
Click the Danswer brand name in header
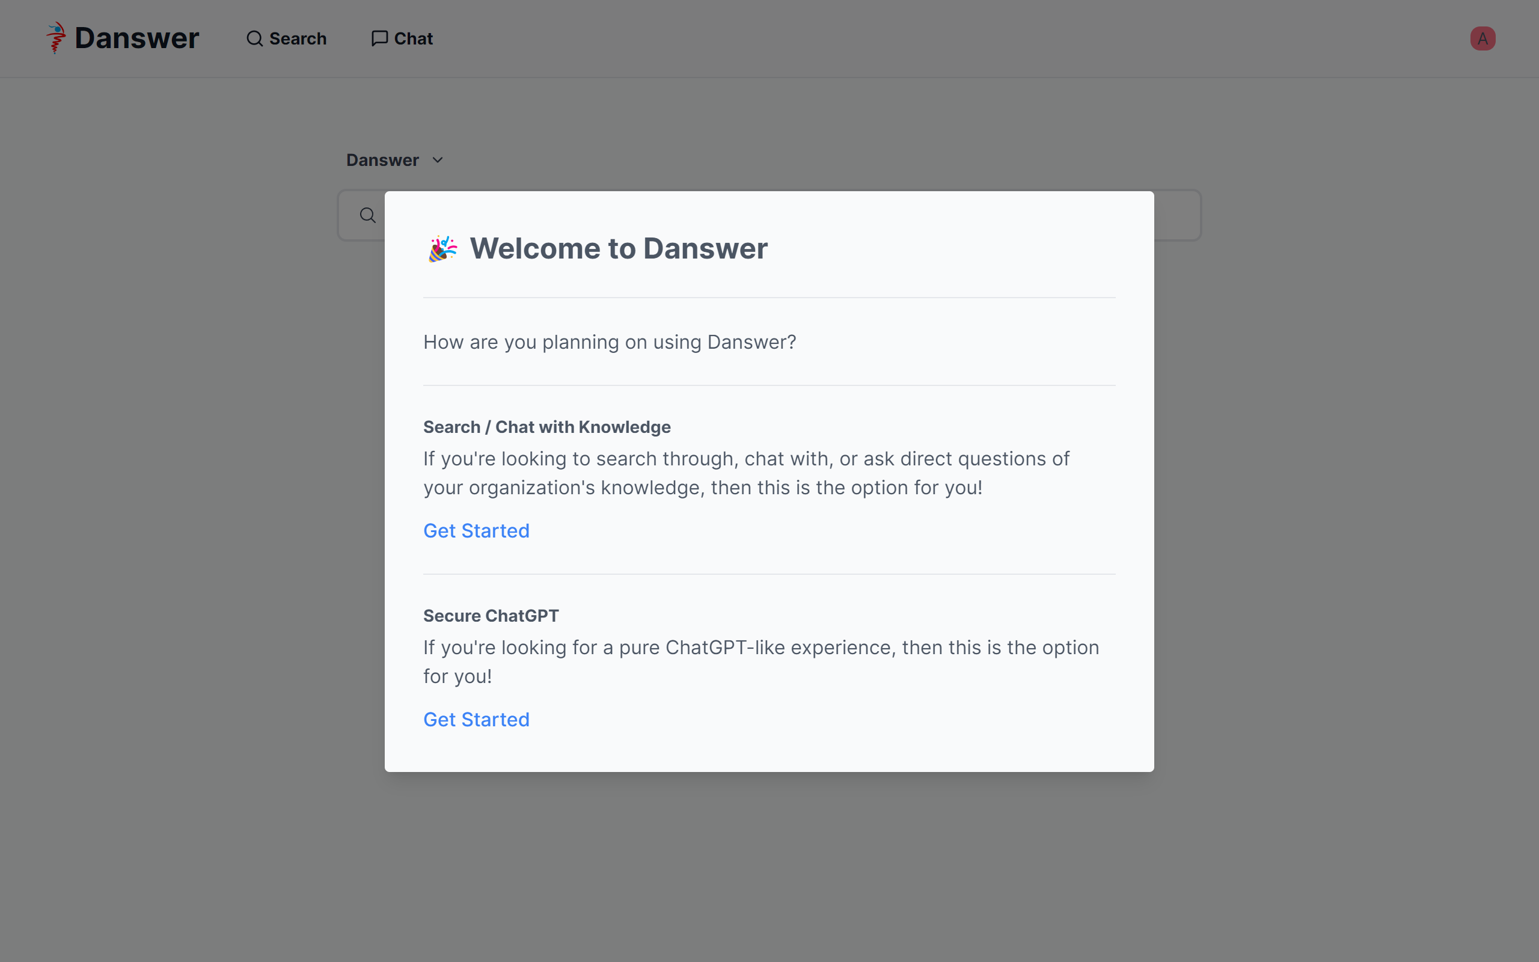[136, 38]
